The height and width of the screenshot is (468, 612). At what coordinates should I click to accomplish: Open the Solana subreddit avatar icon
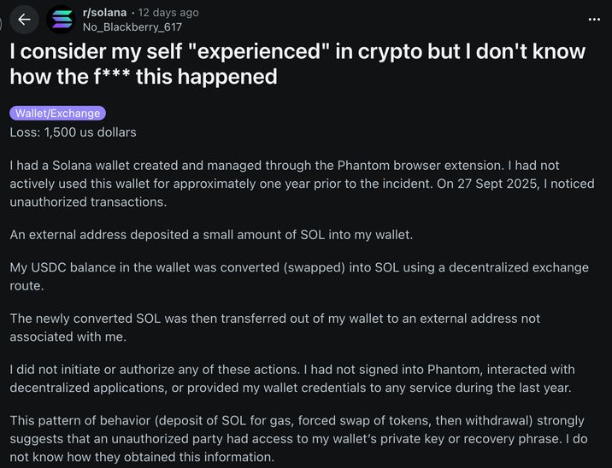tap(62, 19)
